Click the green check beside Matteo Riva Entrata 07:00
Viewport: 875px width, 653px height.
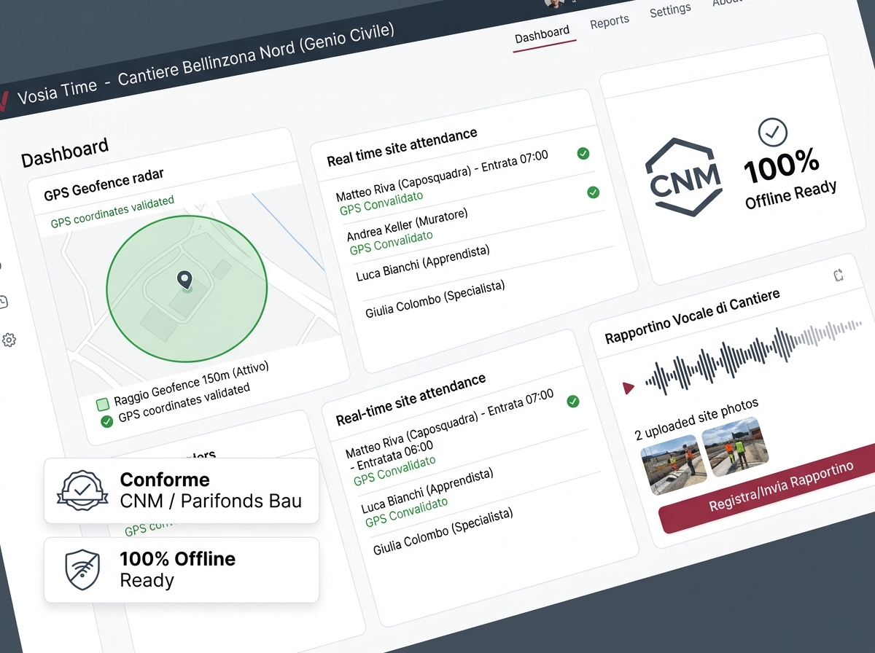pyautogui.click(x=583, y=153)
